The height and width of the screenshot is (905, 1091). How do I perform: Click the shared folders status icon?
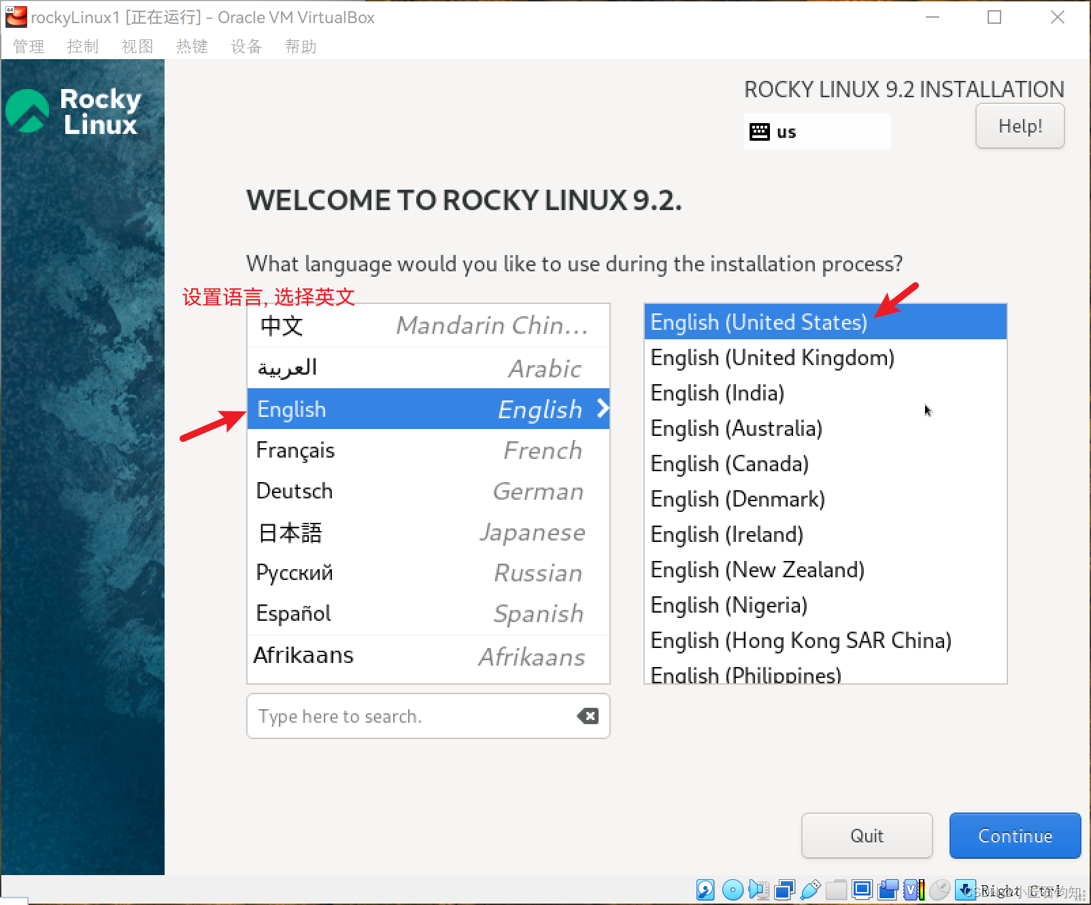836,889
